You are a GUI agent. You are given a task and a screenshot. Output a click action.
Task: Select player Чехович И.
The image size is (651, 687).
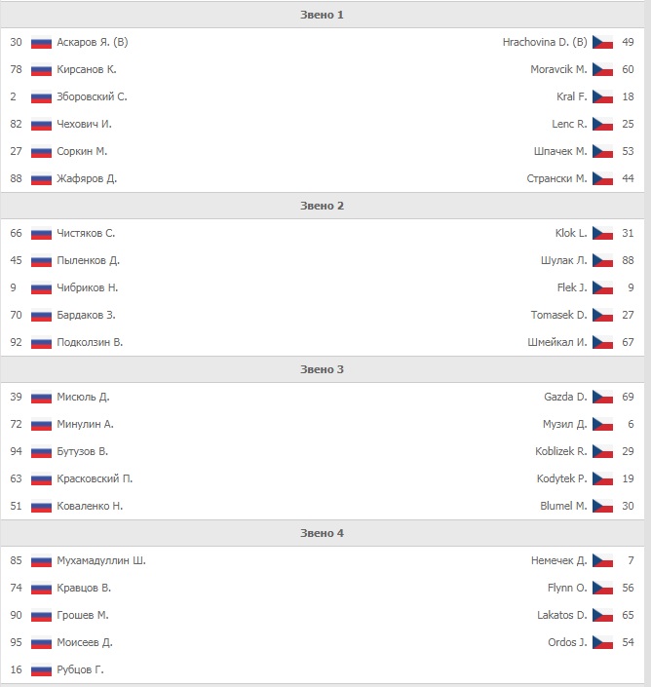pos(85,124)
